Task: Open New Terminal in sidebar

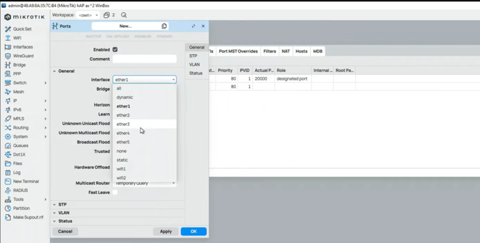Action: pos(26,181)
